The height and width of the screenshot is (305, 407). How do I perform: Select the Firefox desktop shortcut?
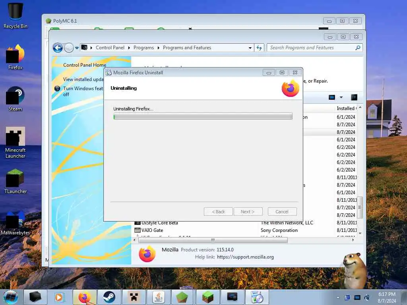[16, 57]
